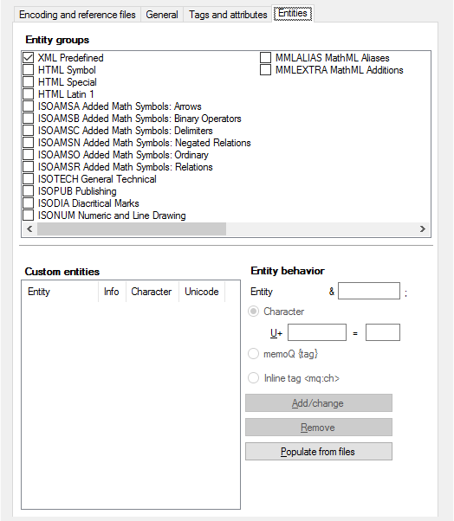Check MMLEXTRA MathML Additions checkbox

pyautogui.click(x=265, y=70)
